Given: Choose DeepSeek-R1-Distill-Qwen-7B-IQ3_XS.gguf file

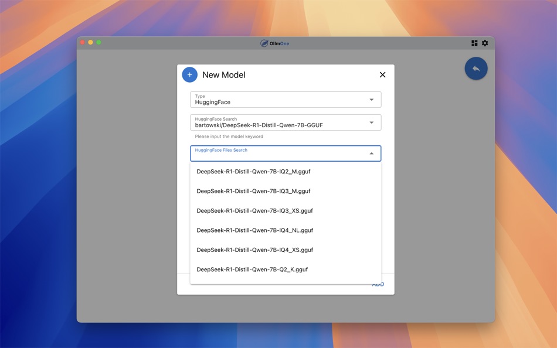Looking at the screenshot, I should tap(286, 210).
